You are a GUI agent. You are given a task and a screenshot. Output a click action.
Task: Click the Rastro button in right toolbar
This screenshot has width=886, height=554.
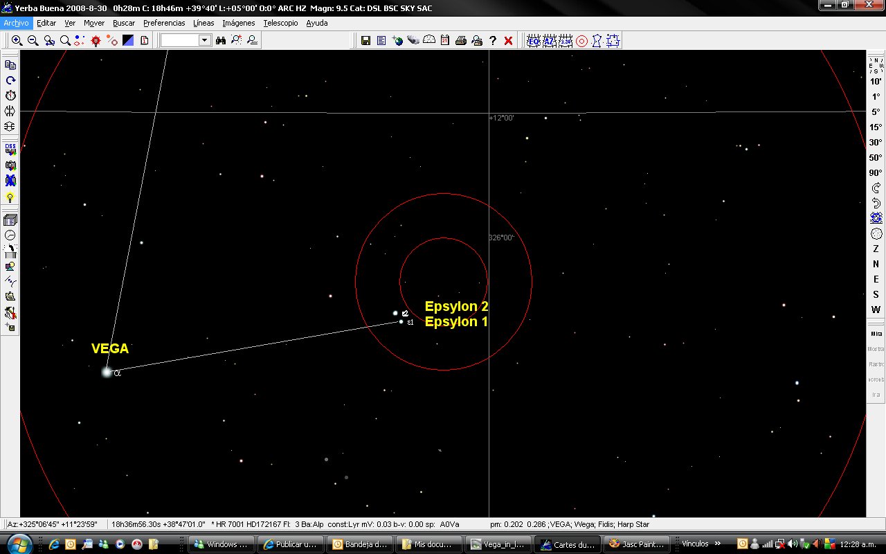point(876,364)
